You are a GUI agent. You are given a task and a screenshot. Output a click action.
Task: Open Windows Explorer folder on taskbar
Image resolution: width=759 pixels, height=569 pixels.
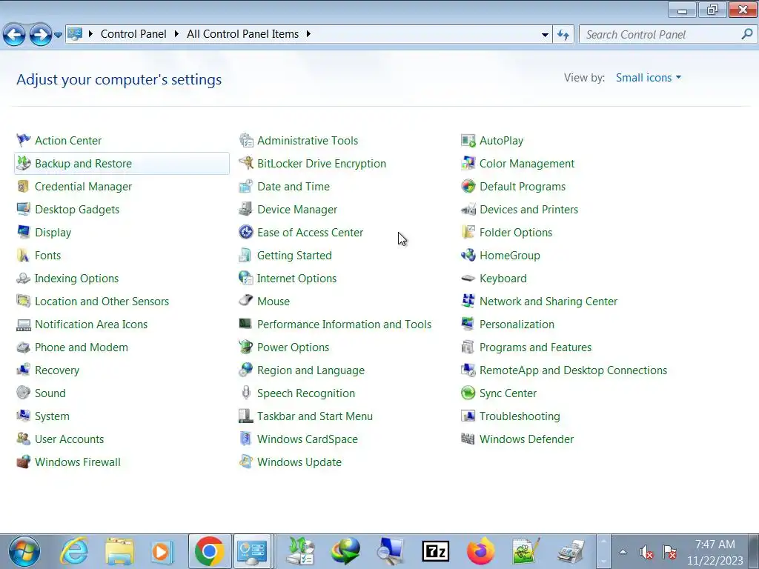[x=119, y=551]
